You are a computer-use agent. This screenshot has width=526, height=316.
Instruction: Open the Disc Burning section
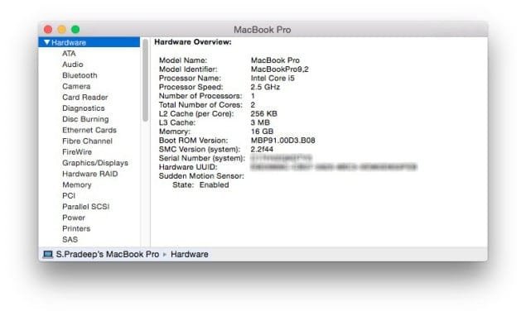pos(85,119)
